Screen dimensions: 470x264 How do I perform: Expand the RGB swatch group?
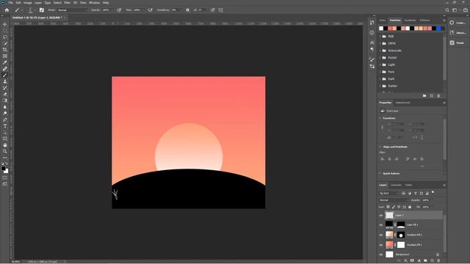[x=380, y=36]
